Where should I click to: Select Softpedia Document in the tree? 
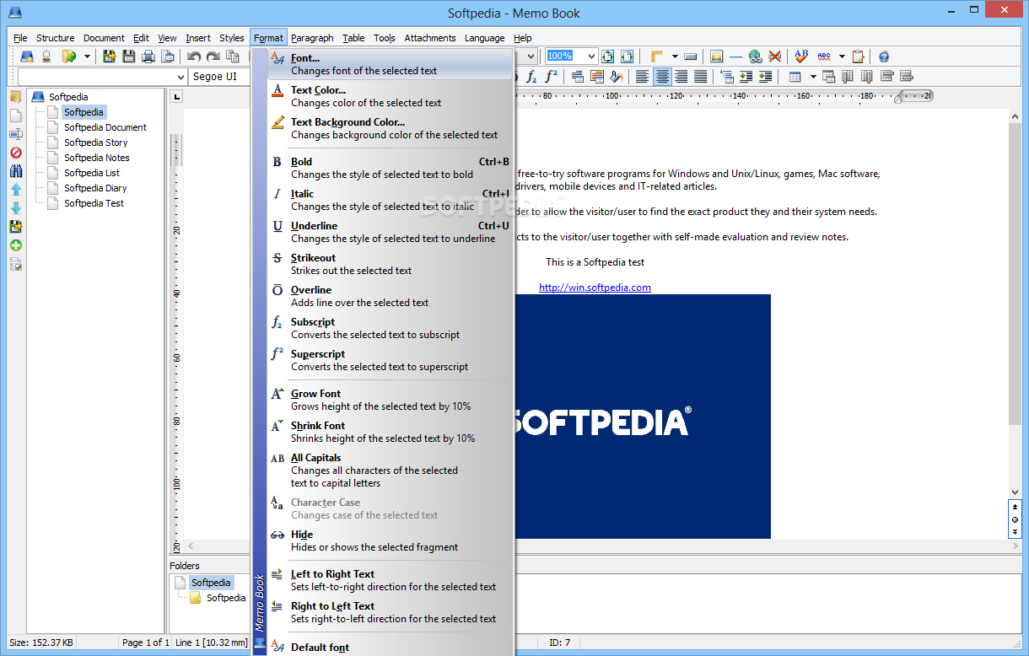click(105, 127)
